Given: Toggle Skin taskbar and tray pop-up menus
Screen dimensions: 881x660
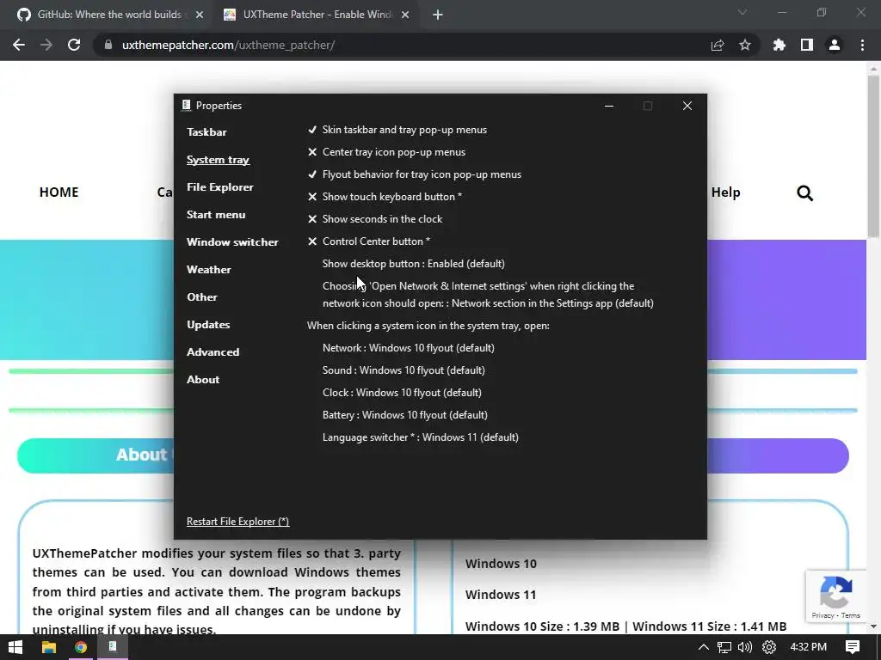Looking at the screenshot, I should coord(397,130).
